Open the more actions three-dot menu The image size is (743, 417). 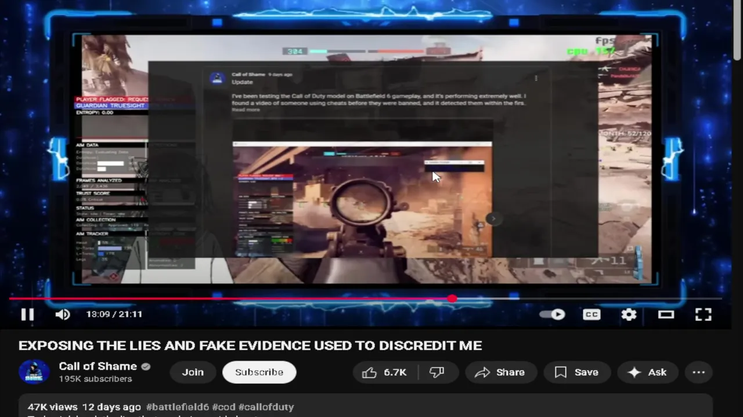[699, 372]
